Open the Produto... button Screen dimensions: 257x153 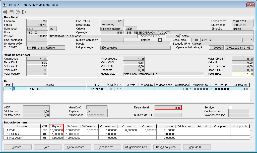(18, 147)
